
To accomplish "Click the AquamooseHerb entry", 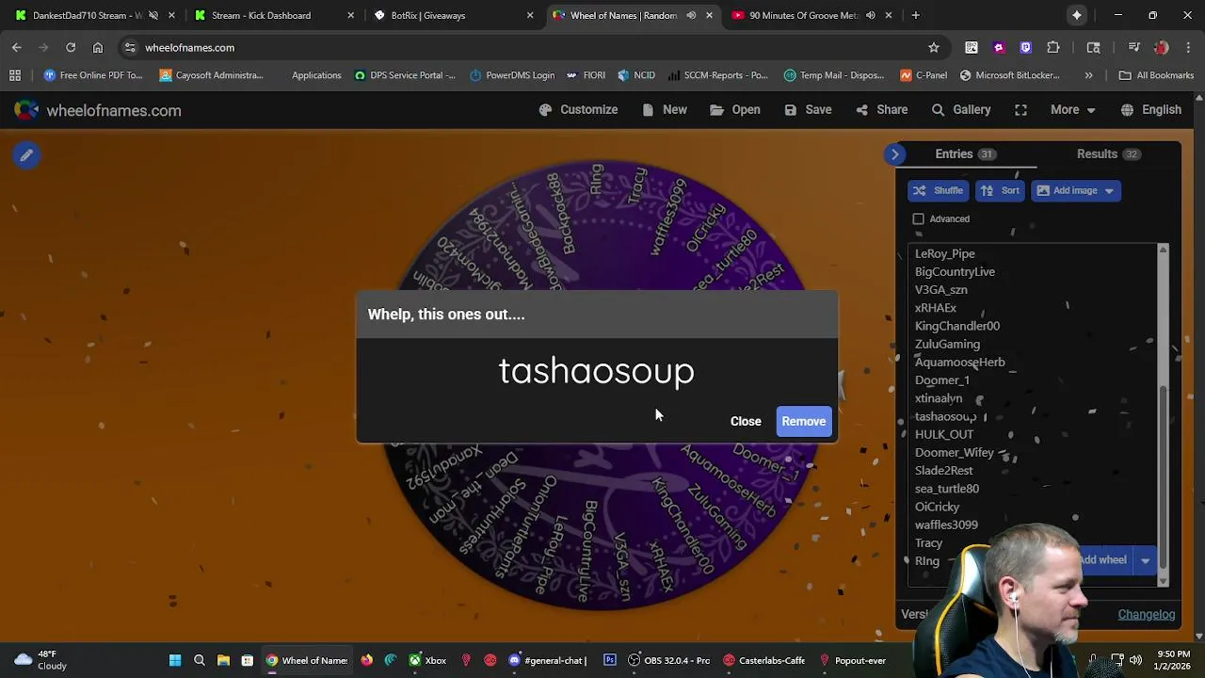I will (x=959, y=362).
